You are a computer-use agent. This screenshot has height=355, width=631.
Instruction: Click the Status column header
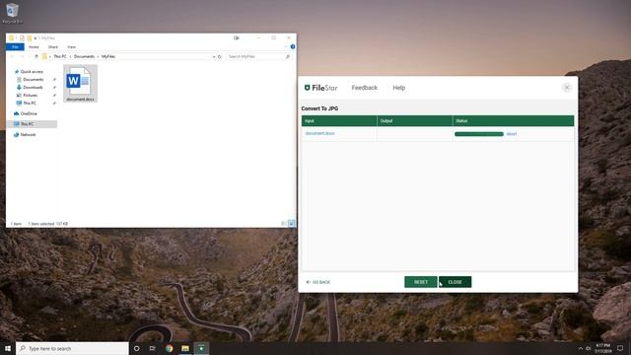pyautogui.click(x=514, y=120)
